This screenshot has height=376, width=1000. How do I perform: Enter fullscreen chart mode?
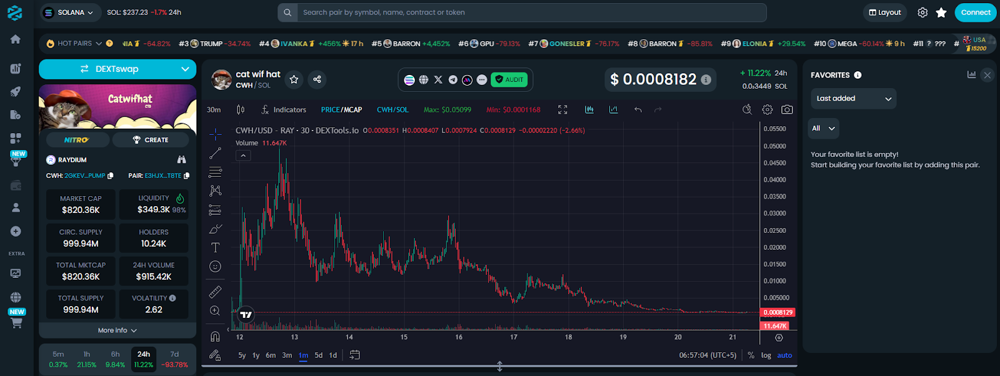tap(562, 110)
